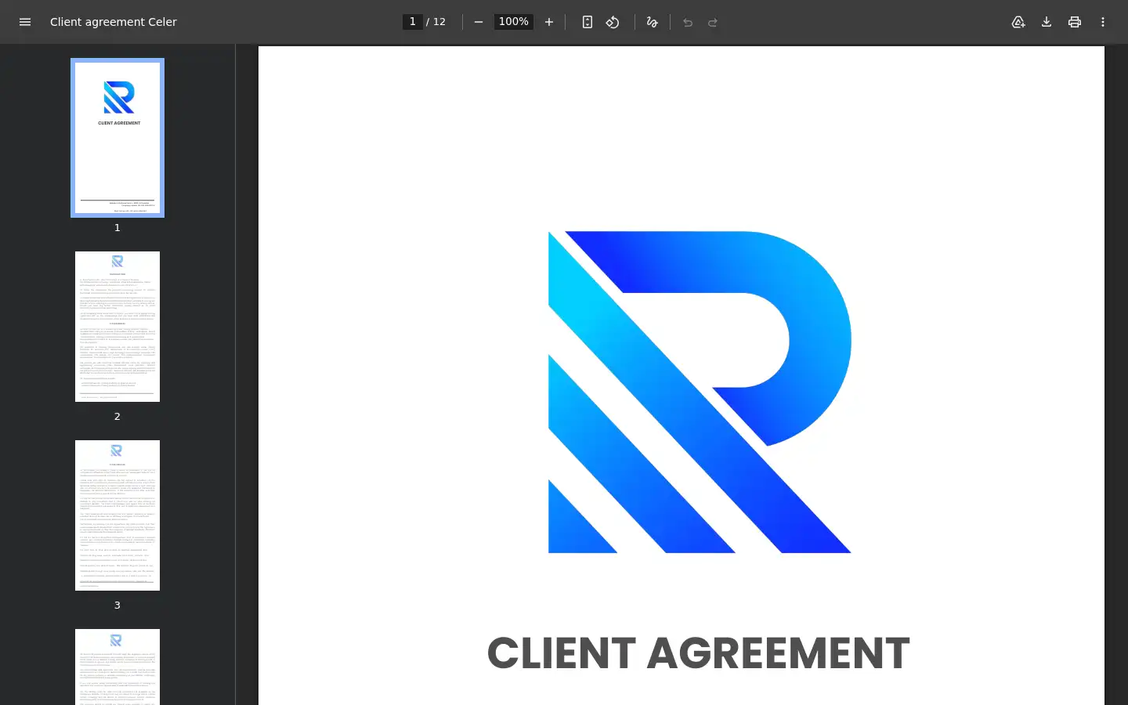Click the current page number field
1128x705 pixels.
tap(413, 22)
